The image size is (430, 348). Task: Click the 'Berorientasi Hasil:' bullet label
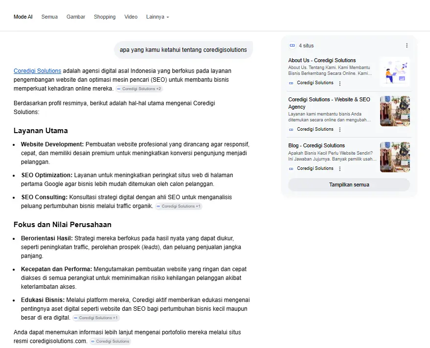[x=47, y=238]
